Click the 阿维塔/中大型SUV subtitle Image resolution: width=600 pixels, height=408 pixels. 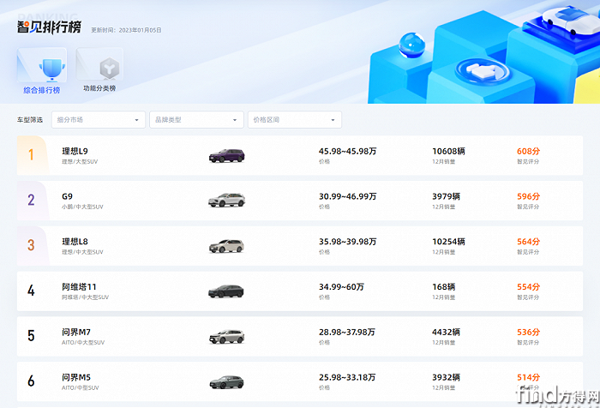pos(86,297)
